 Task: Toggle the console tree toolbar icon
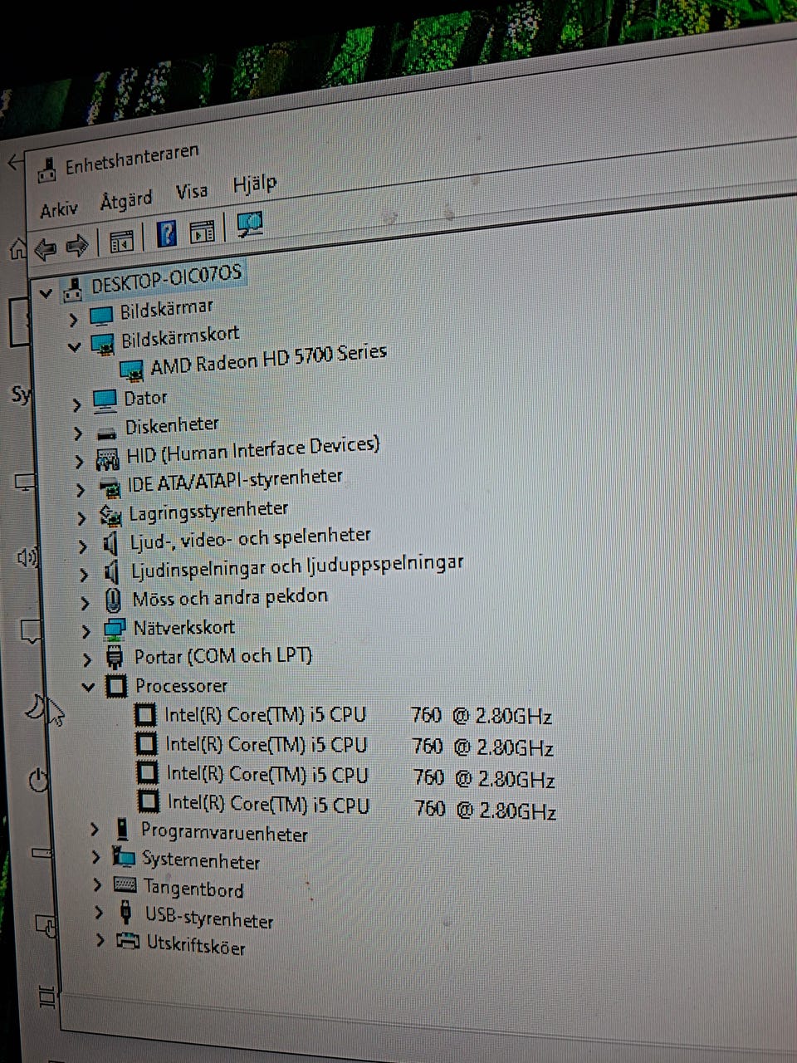121,242
